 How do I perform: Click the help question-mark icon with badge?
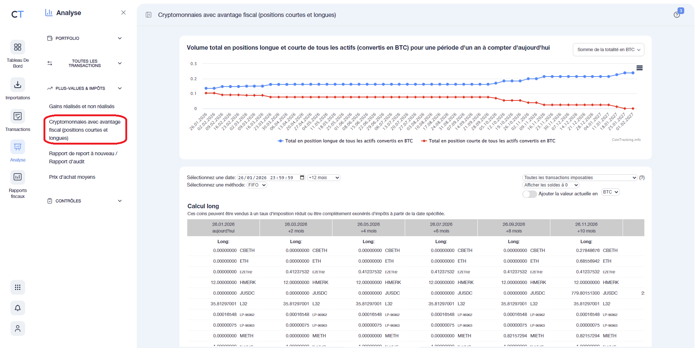tap(677, 15)
